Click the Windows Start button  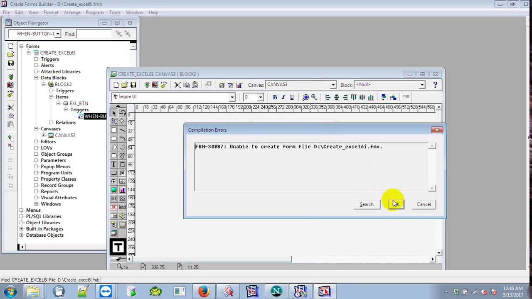tap(10, 291)
